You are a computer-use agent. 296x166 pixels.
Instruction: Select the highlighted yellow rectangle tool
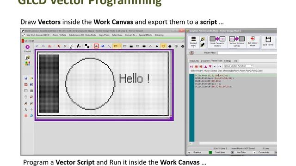tap(116, 46)
